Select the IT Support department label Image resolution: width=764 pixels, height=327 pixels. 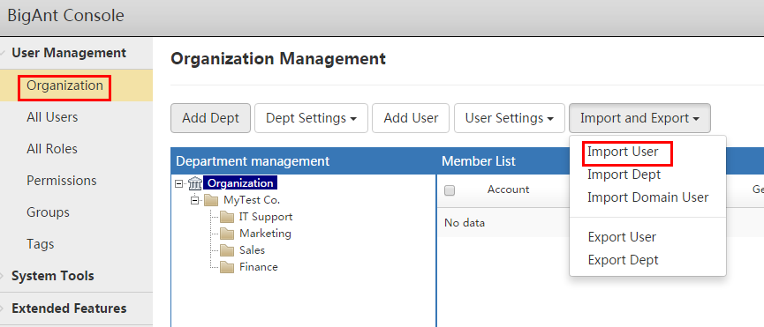point(266,217)
